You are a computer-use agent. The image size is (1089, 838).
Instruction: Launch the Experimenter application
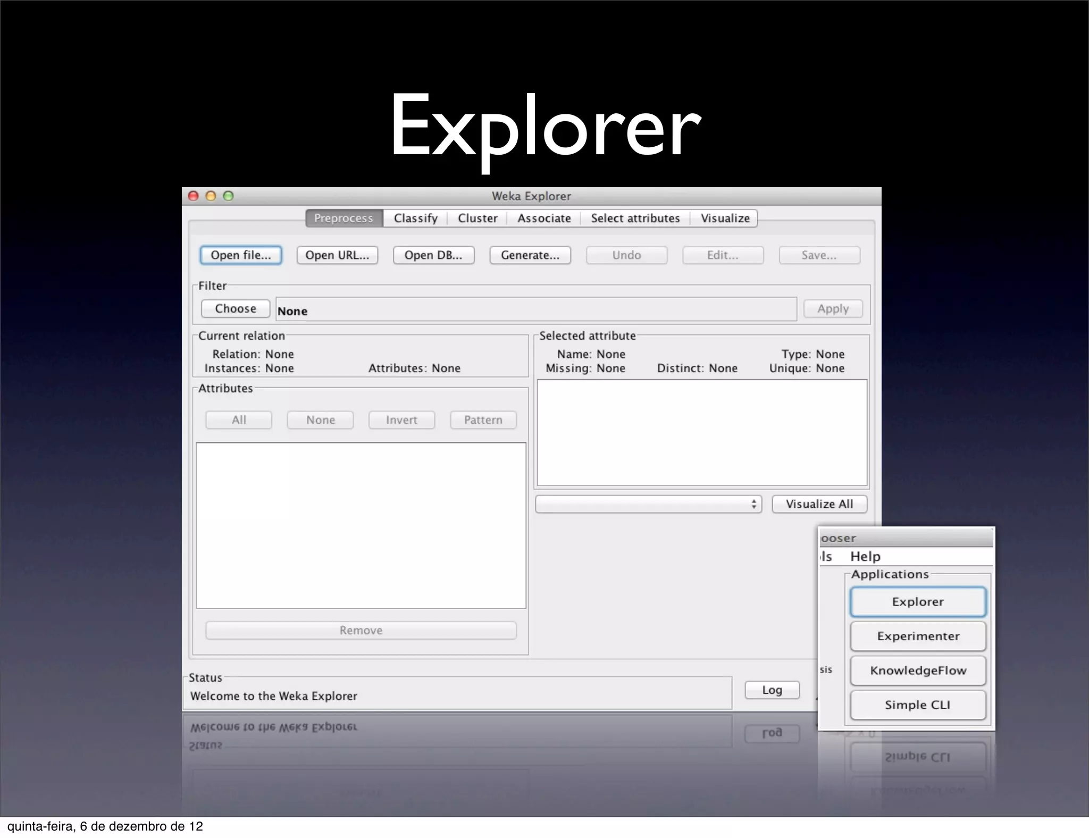tap(917, 636)
